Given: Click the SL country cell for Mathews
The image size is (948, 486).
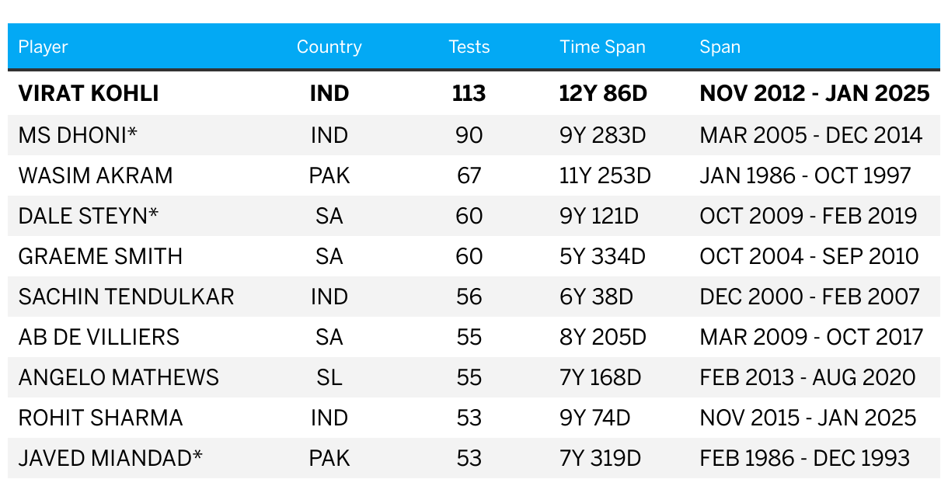Looking at the screenshot, I should (x=329, y=377).
